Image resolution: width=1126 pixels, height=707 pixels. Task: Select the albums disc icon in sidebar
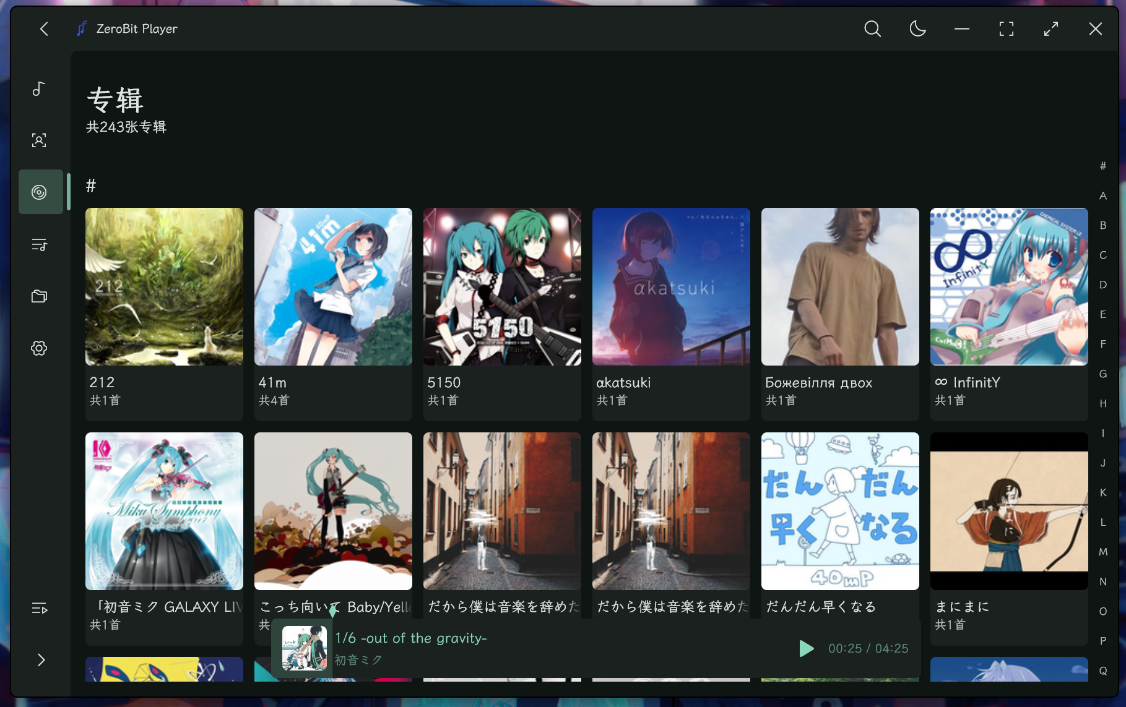39,192
